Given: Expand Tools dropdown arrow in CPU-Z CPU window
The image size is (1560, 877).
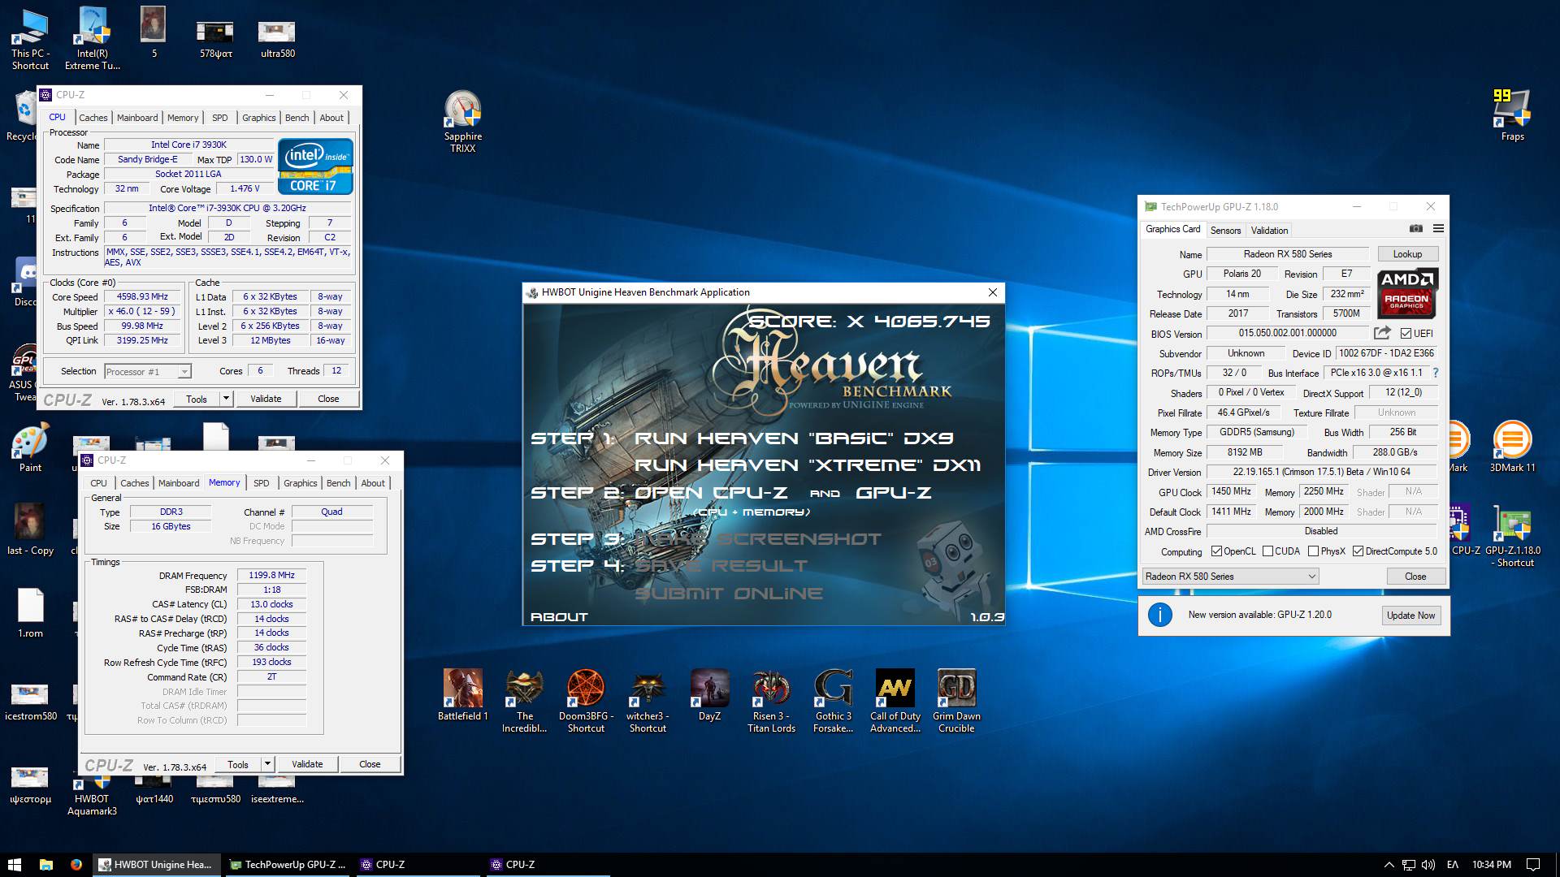Looking at the screenshot, I should [x=226, y=399].
